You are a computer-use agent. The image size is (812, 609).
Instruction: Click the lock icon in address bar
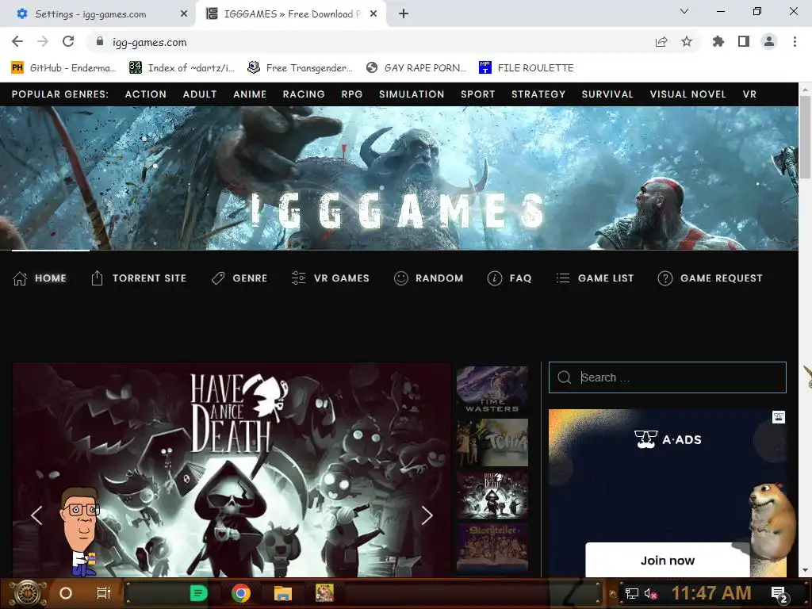100,41
